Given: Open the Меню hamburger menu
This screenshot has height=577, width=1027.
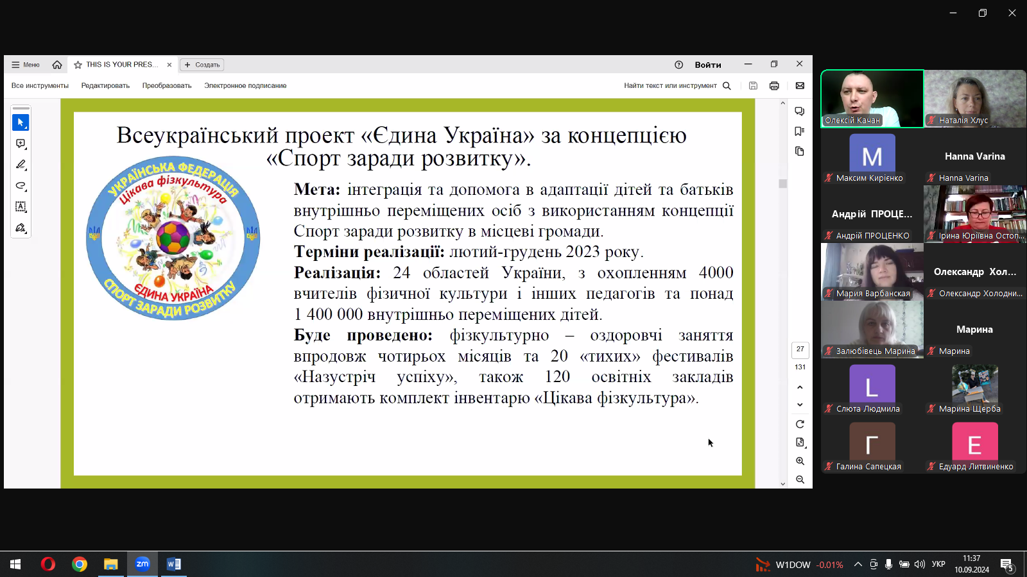Looking at the screenshot, I should pos(26,65).
